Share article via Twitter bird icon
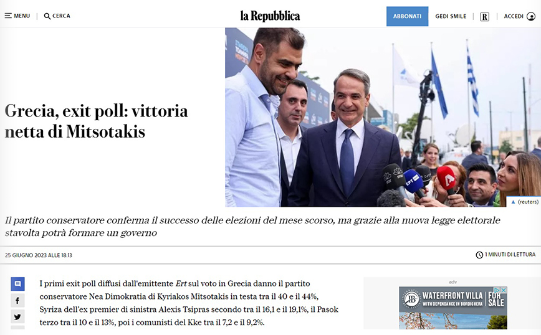Image resolution: width=541 pixels, height=335 pixels. pyautogui.click(x=17, y=317)
